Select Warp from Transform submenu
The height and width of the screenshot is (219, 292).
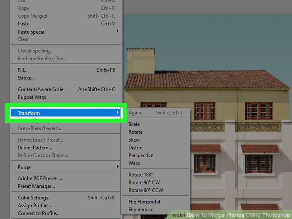(156, 163)
